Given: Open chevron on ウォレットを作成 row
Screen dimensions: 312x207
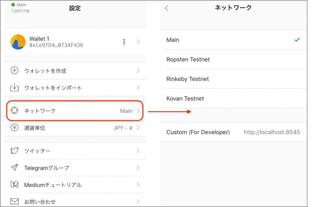Looking at the screenshot, I should 138,71.
